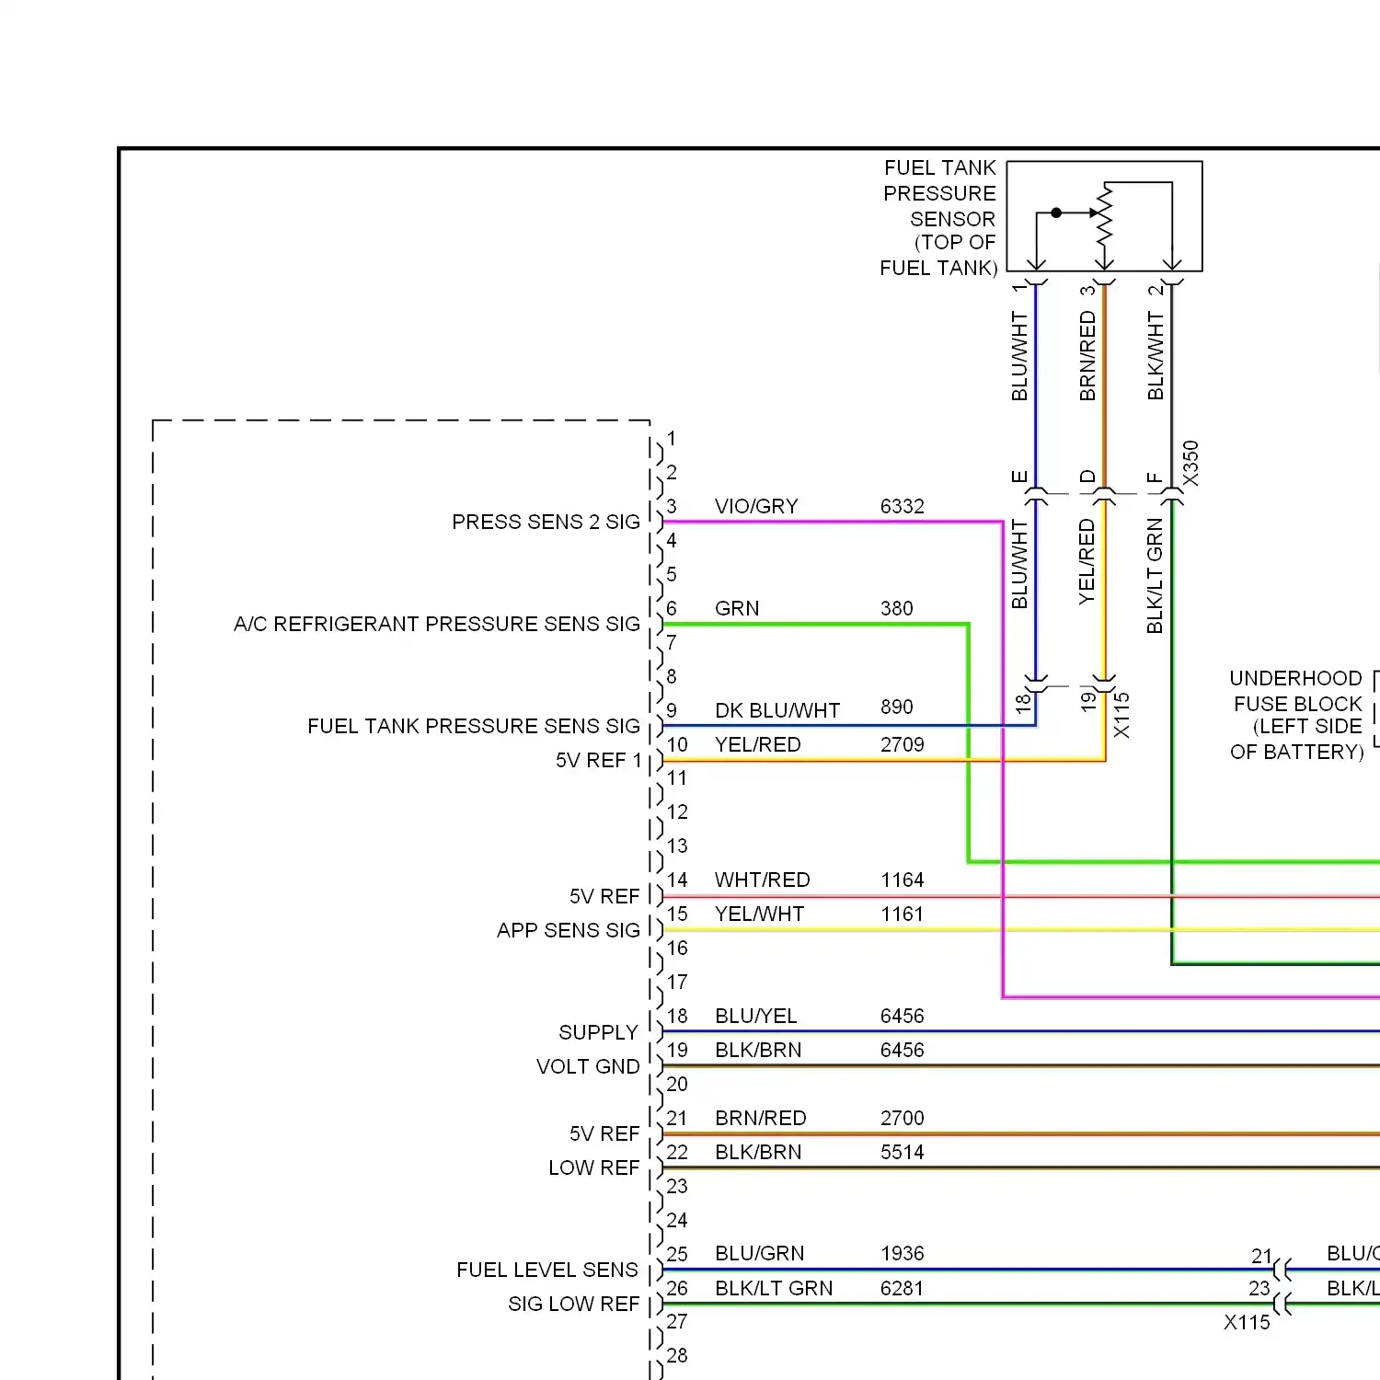Select the green GRN 380 wire
The width and height of the screenshot is (1380, 1380).
828,623
